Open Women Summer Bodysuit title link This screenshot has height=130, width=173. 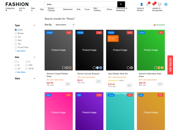[88, 74]
